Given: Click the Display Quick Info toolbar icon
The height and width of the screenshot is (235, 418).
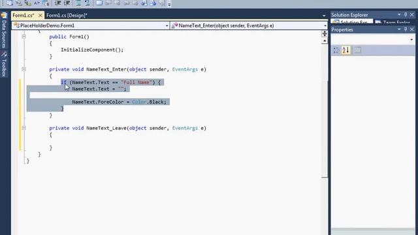Looking at the screenshot, I should click(27, 3).
